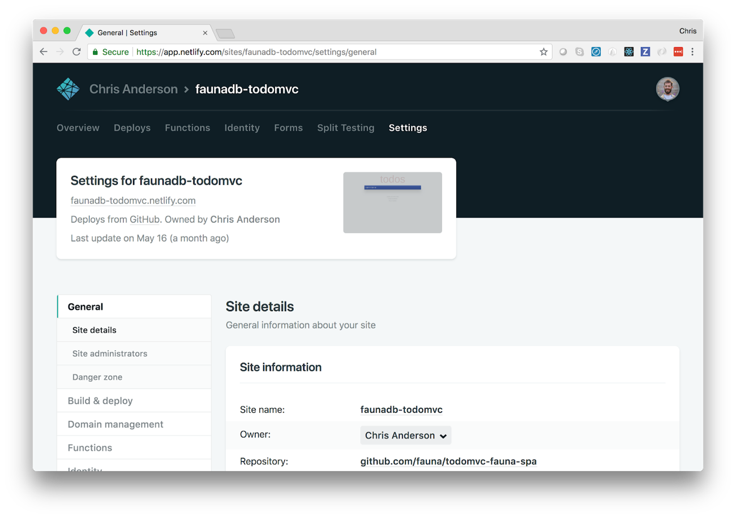Open Chrome three-dot menu
Viewport: 736px width, 517px height.
coord(692,52)
